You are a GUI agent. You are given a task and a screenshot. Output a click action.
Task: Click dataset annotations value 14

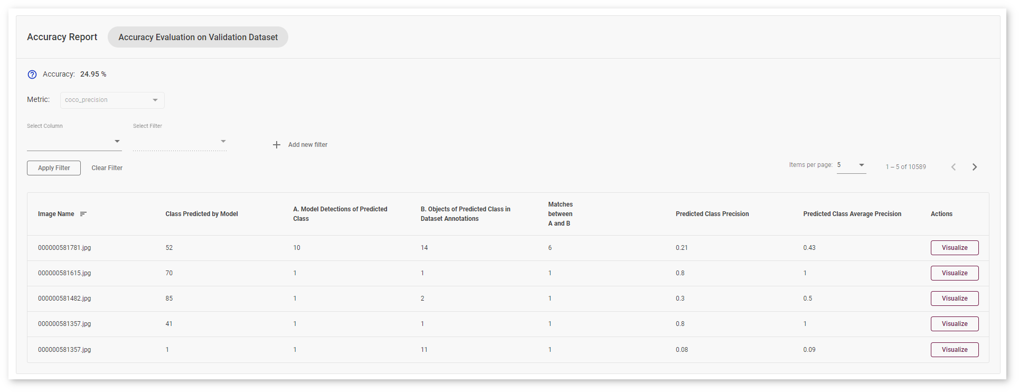click(x=424, y=248)
